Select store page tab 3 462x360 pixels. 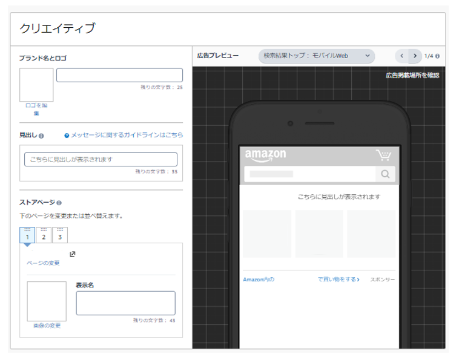(x=60, y=235)
